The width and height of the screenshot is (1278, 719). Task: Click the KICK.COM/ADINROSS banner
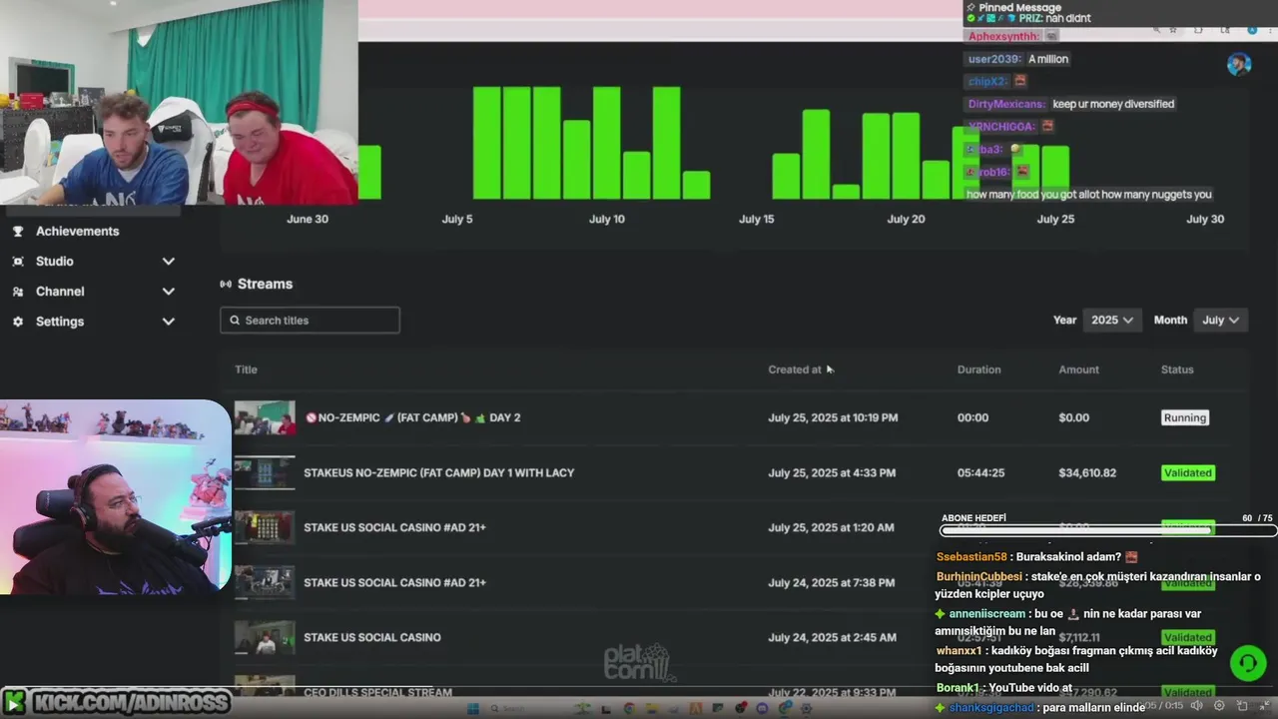coord(118,702)
